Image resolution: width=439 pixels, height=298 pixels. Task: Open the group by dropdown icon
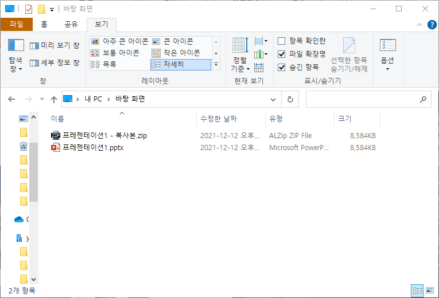(261, 41)
